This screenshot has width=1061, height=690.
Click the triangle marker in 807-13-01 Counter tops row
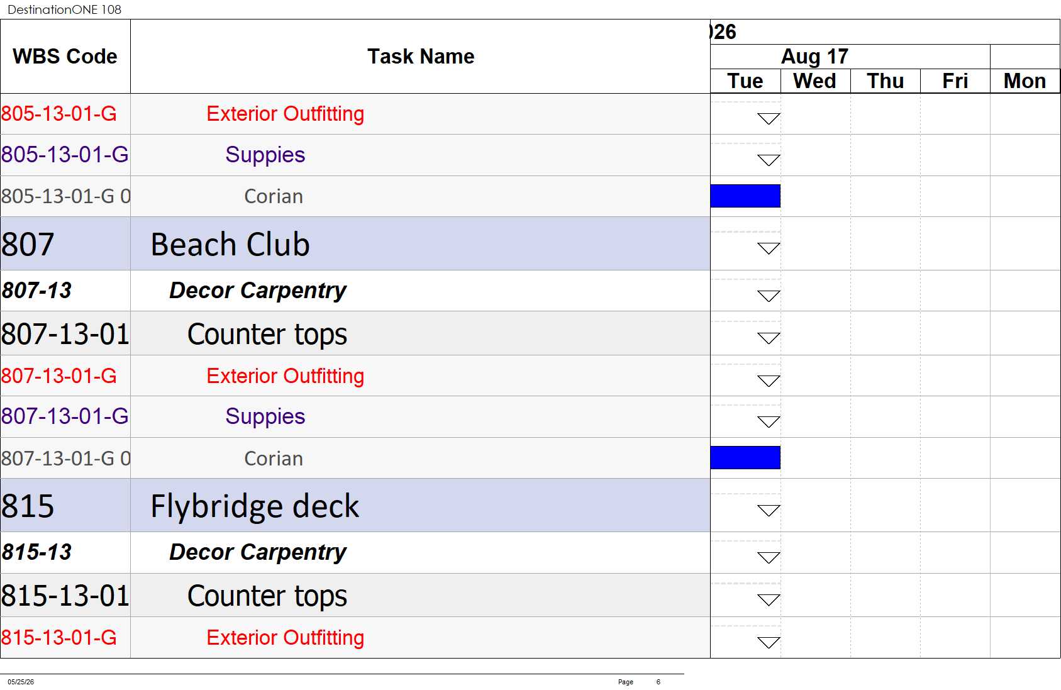[x=769, y=338]
